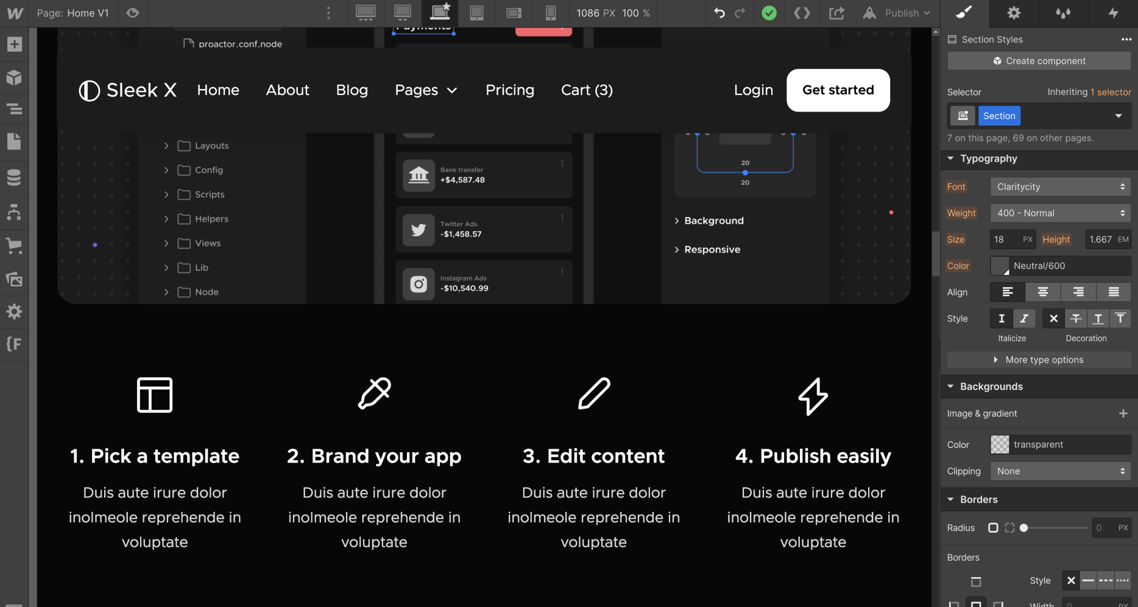Open the Neutral/600 color swatch
Viewport: 1138px width, 607px height.
999,266
